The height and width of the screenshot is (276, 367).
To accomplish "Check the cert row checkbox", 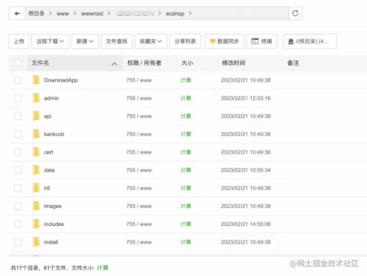I will (18, 152).
